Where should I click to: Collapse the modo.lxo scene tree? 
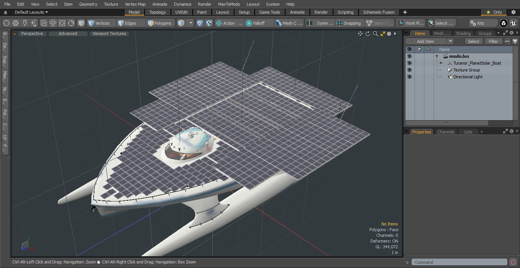coord(437,56)
